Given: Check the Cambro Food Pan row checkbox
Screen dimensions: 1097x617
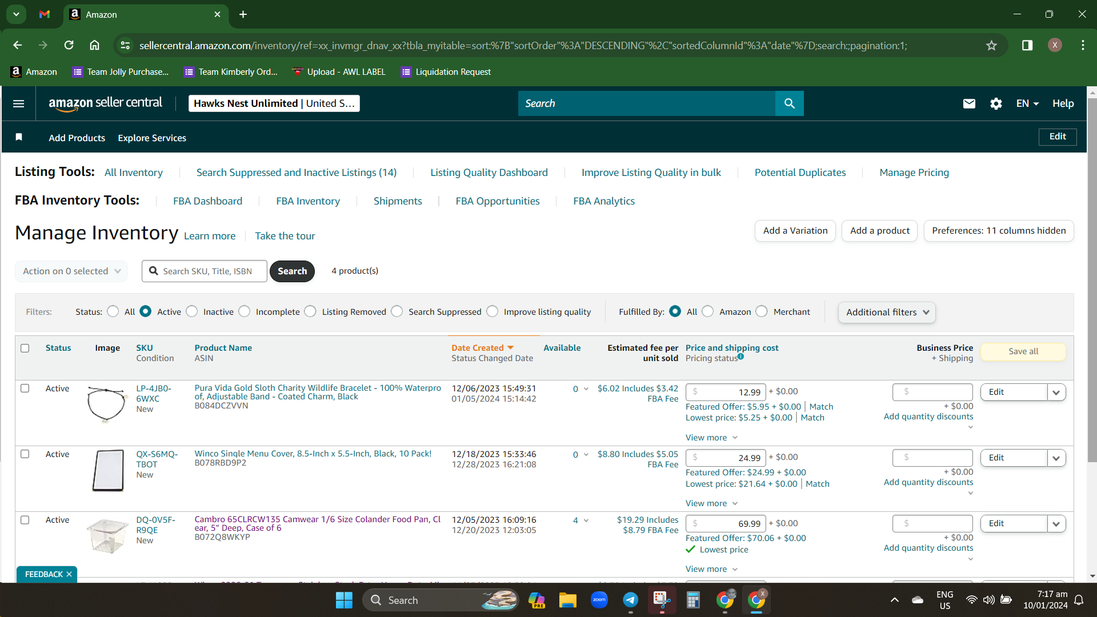Looking at the screenshot, I should pos(25,520).
